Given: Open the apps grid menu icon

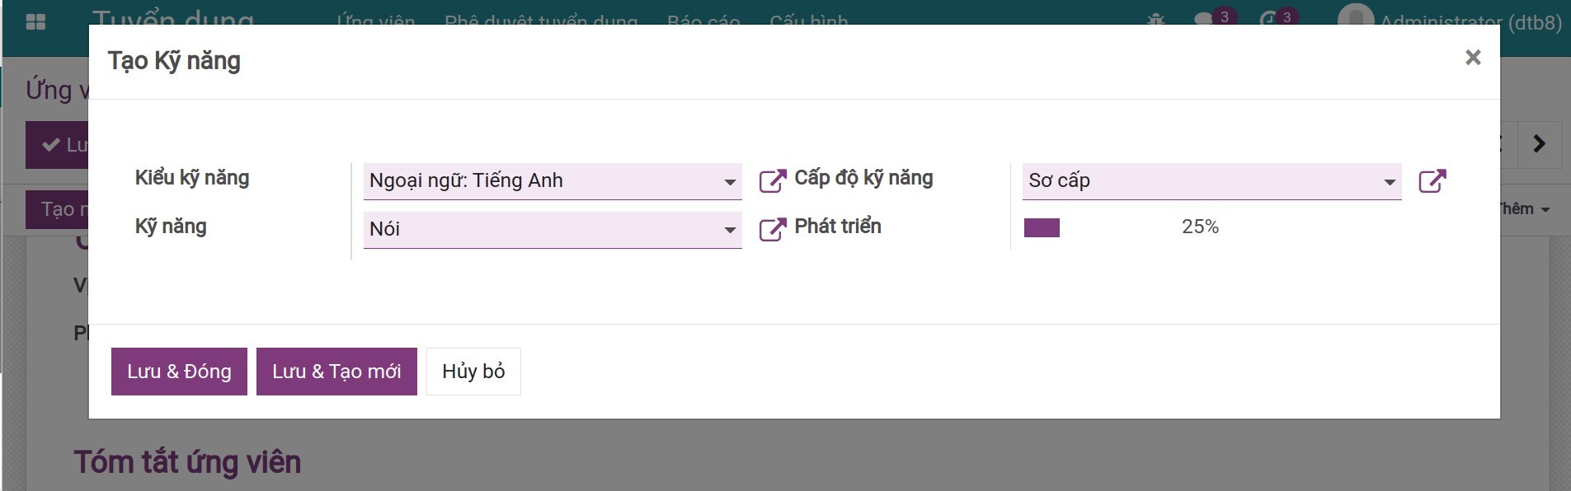Looking at the screenshot, I should pyautogui.click(x=35, y=21).
